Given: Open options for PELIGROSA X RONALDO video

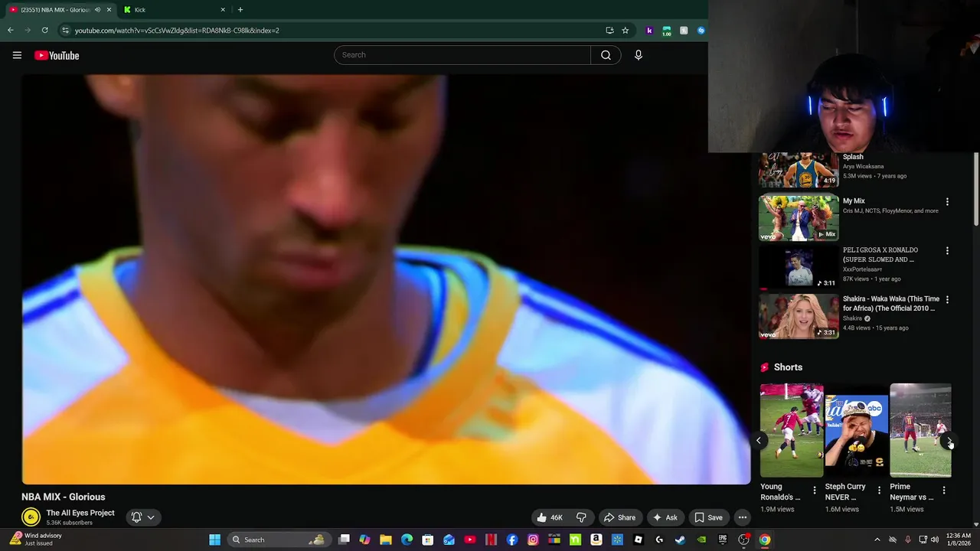Looking at the screenshot, I should (947, 250).
